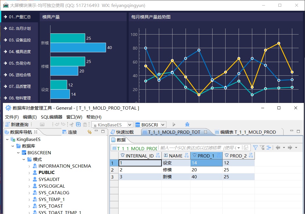Click the blue plus icon in toolbar
This screenshot has width=305, height=214.
[78, 124]
